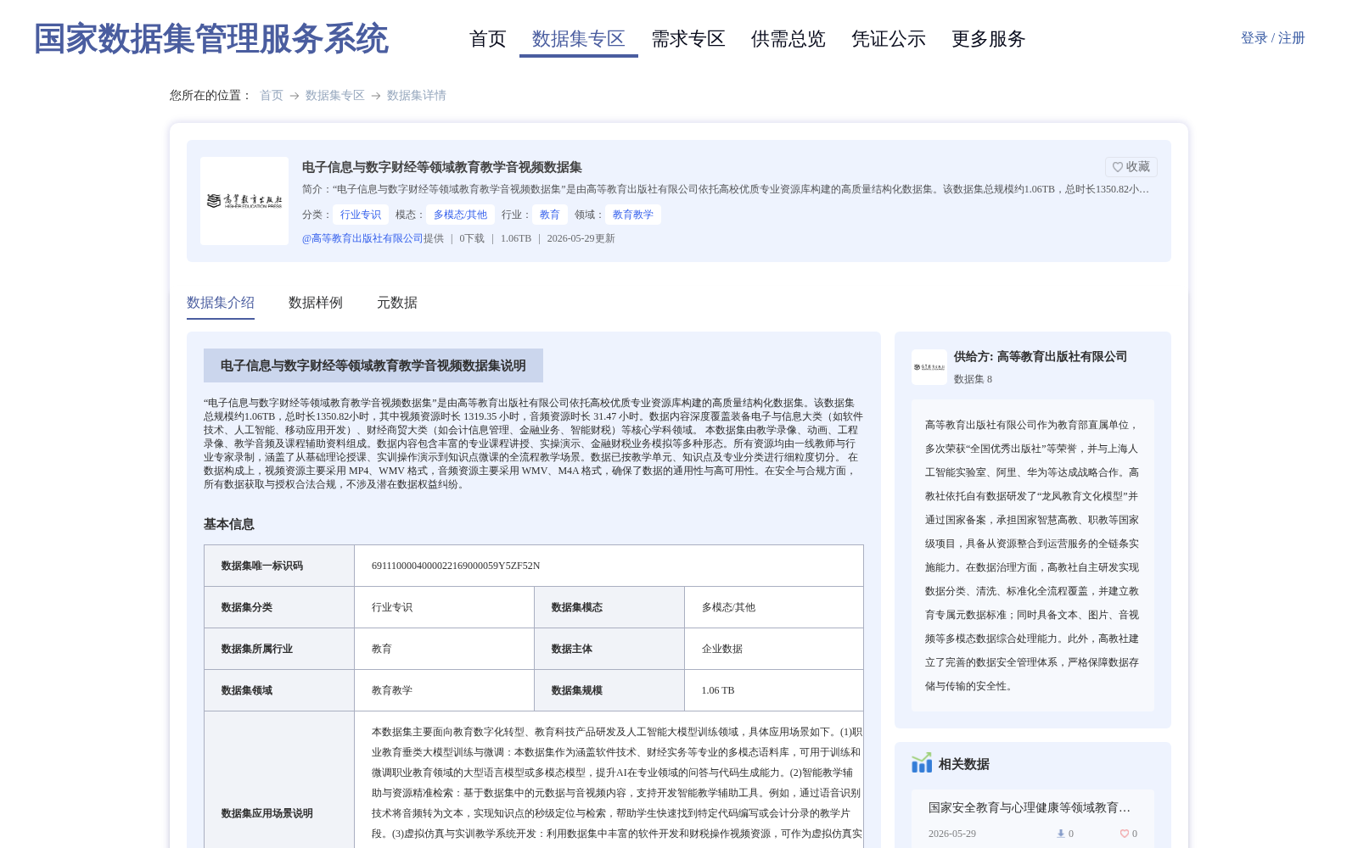
Task: Open 需求专区 navigation item
Action: [688, 39]
